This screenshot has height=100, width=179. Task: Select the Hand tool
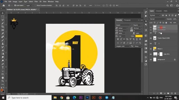(3, 78)
